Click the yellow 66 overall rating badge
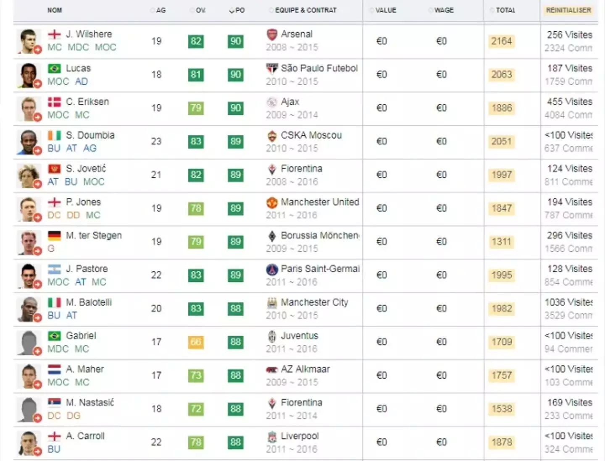 click(x=196, y=342)
